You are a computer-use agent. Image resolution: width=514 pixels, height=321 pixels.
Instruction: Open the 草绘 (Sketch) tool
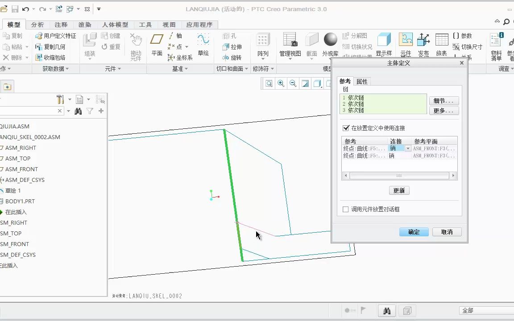pyautogui.click(x=203, y=42)
